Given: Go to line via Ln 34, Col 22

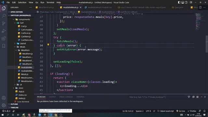Looking at the screenshot, I should coord(128,111).
